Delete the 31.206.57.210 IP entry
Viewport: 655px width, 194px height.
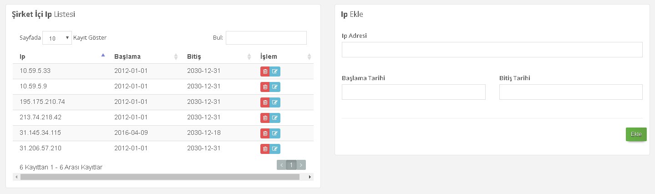pyautogui.click(x=265, y=149)
